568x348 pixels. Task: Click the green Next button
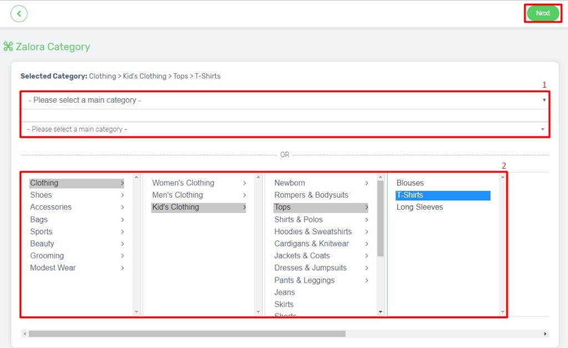click(x=542, y=13)
